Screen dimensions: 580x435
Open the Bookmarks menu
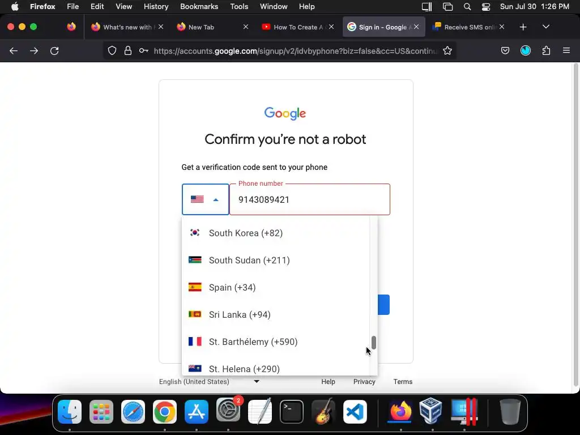pos(199,7)
